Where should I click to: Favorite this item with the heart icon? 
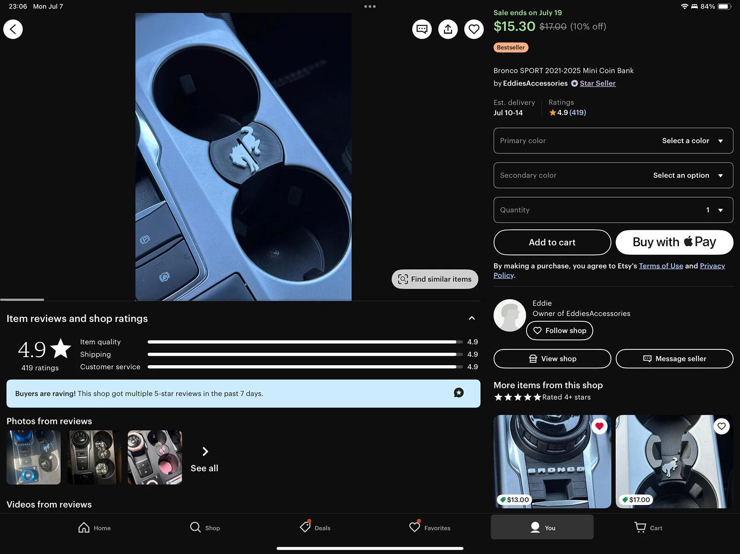coord(474,29)
